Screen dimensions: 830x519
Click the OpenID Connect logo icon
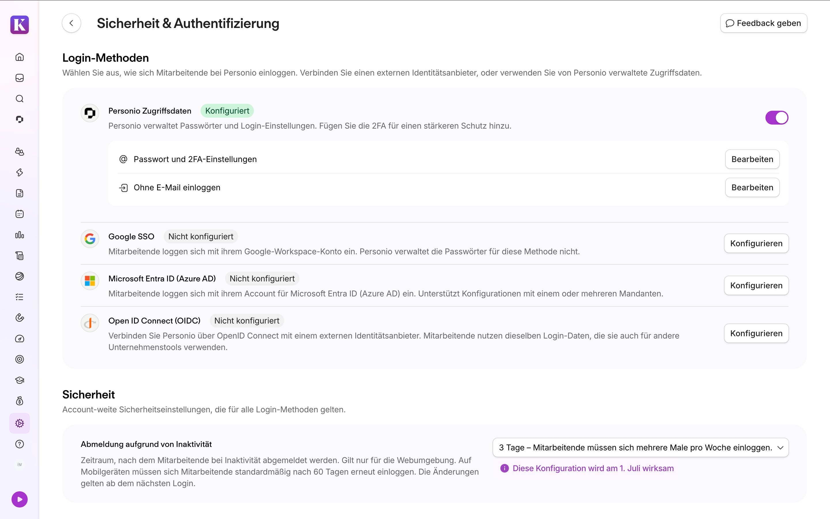pyautogui.click(x=90, y=323)
